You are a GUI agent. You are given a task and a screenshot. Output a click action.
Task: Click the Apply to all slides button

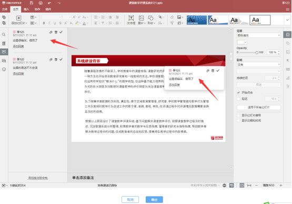coord(259,108)
